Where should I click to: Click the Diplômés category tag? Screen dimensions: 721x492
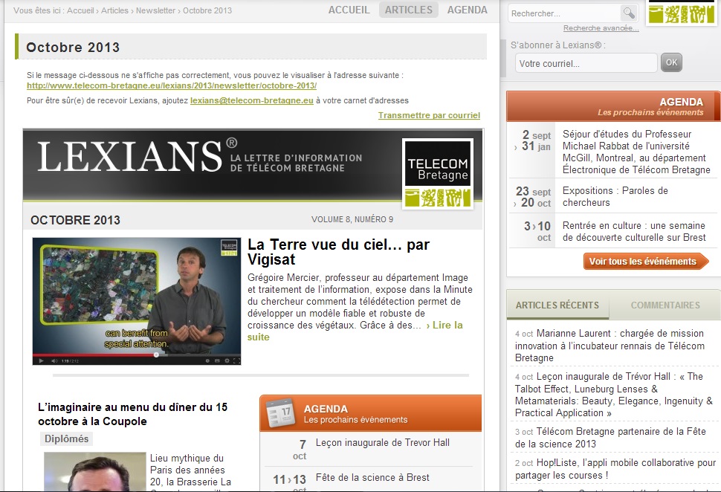pos(66,438)
